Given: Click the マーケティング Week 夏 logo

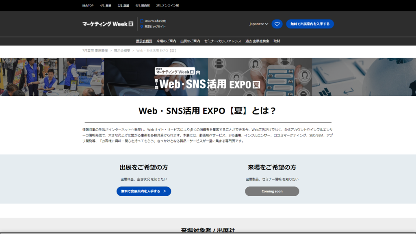Looking at the screenshot, I should coord(108,24).
